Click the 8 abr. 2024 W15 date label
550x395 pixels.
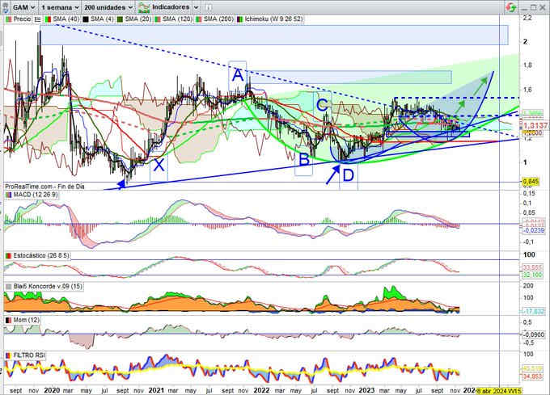(x=499, y=391)
